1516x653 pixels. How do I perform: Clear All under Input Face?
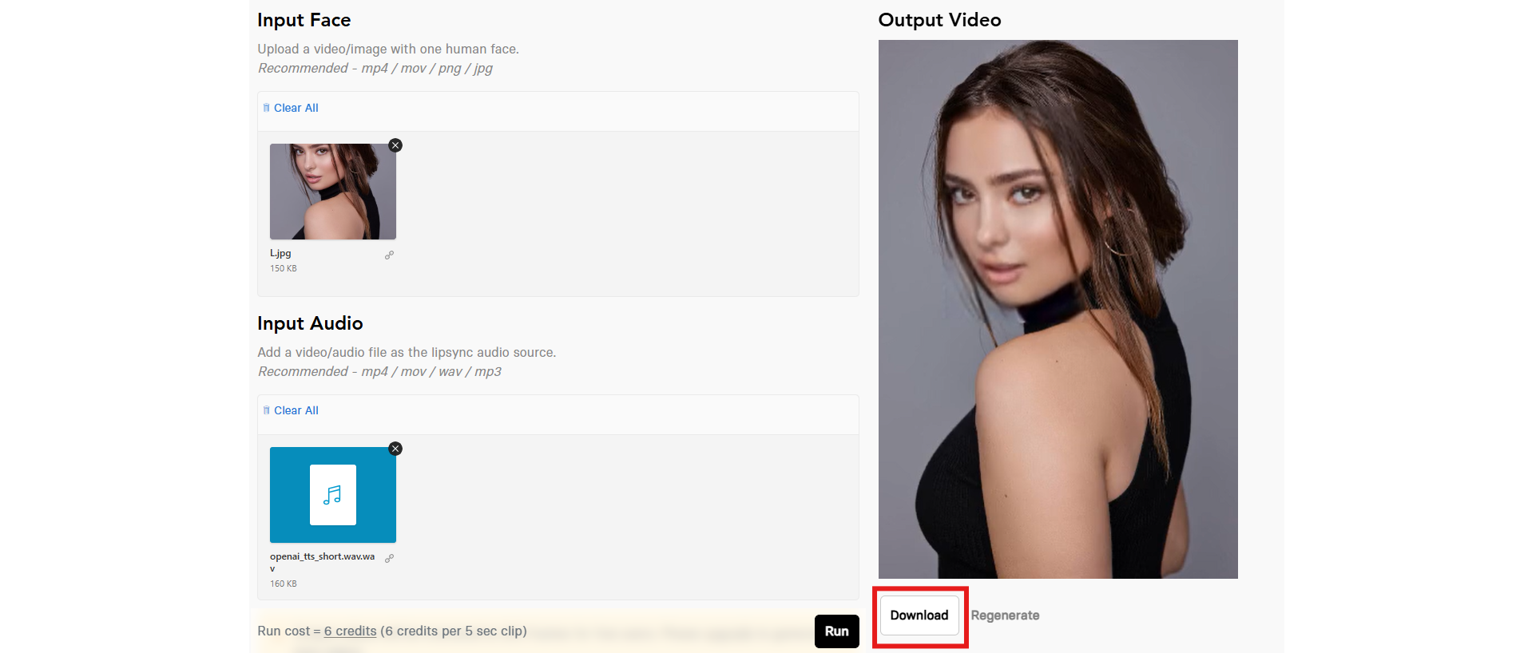pos(291,108)
